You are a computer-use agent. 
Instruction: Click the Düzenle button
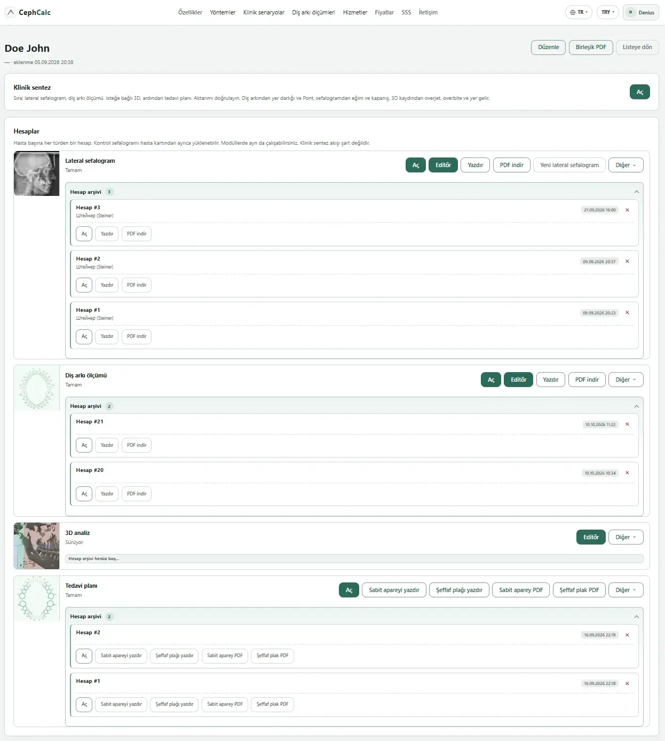tap(548, 48)
